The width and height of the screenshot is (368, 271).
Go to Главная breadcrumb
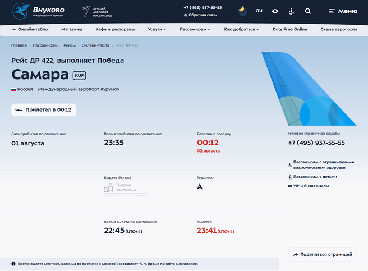tap(19, 45)
